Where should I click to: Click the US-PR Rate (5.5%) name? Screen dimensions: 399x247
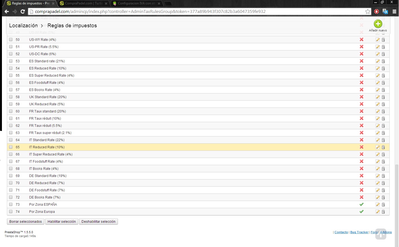tap(44, 47)
